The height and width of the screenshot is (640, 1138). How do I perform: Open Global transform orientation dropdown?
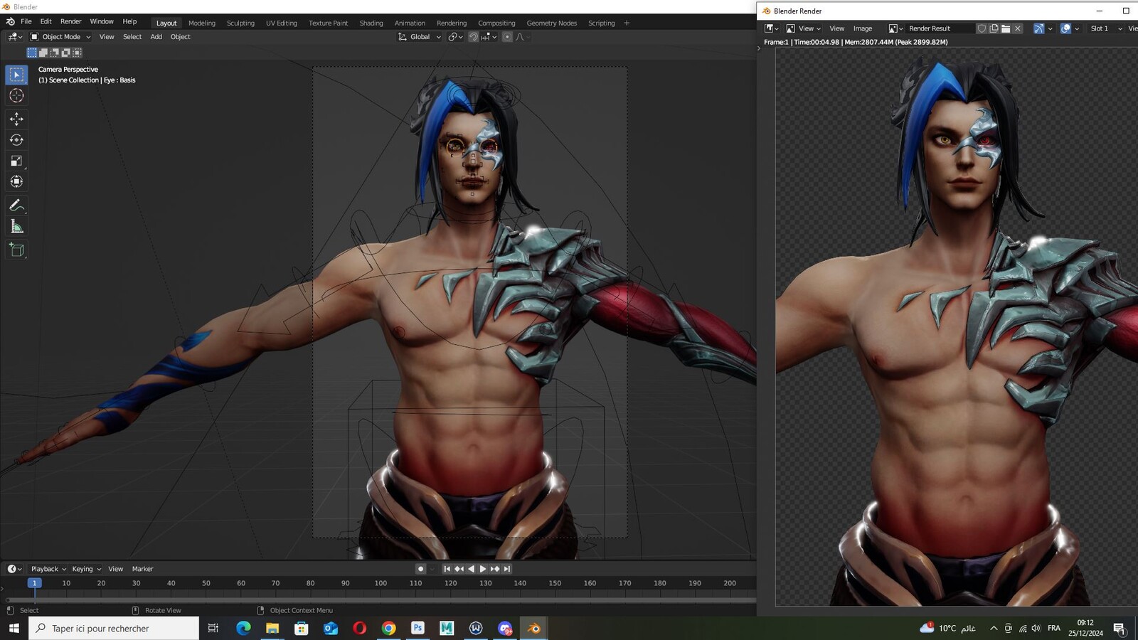pos(420,37)
